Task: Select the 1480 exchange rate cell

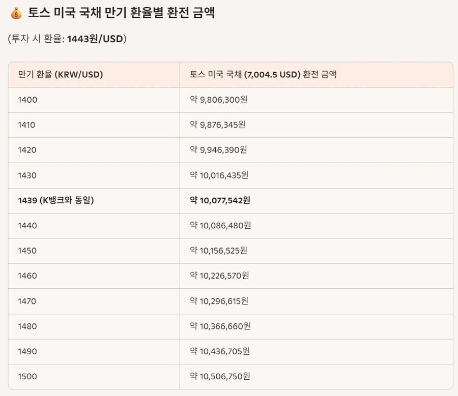Action: (x=27, y=326)
